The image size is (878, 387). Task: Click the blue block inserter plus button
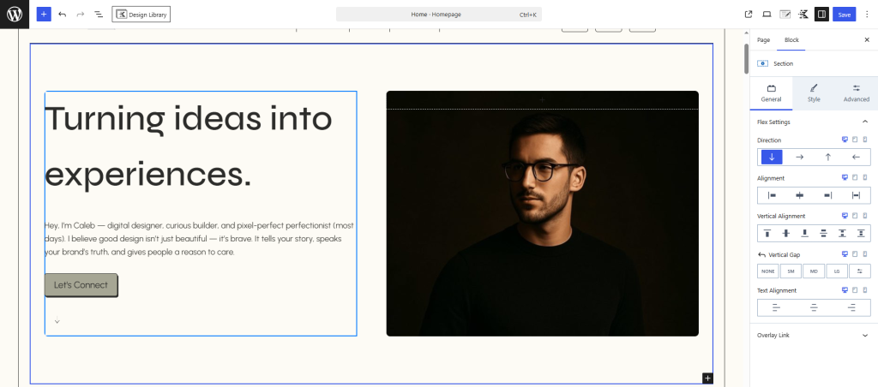44,15
